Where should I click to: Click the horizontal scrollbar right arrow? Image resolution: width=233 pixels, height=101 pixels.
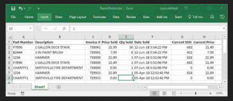tap(220, 87)
